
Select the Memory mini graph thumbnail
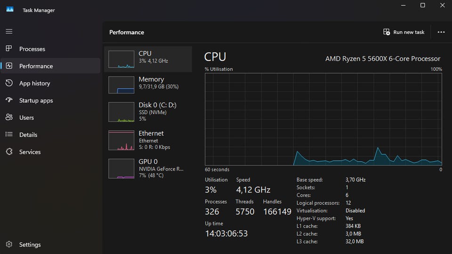[121, 85]
